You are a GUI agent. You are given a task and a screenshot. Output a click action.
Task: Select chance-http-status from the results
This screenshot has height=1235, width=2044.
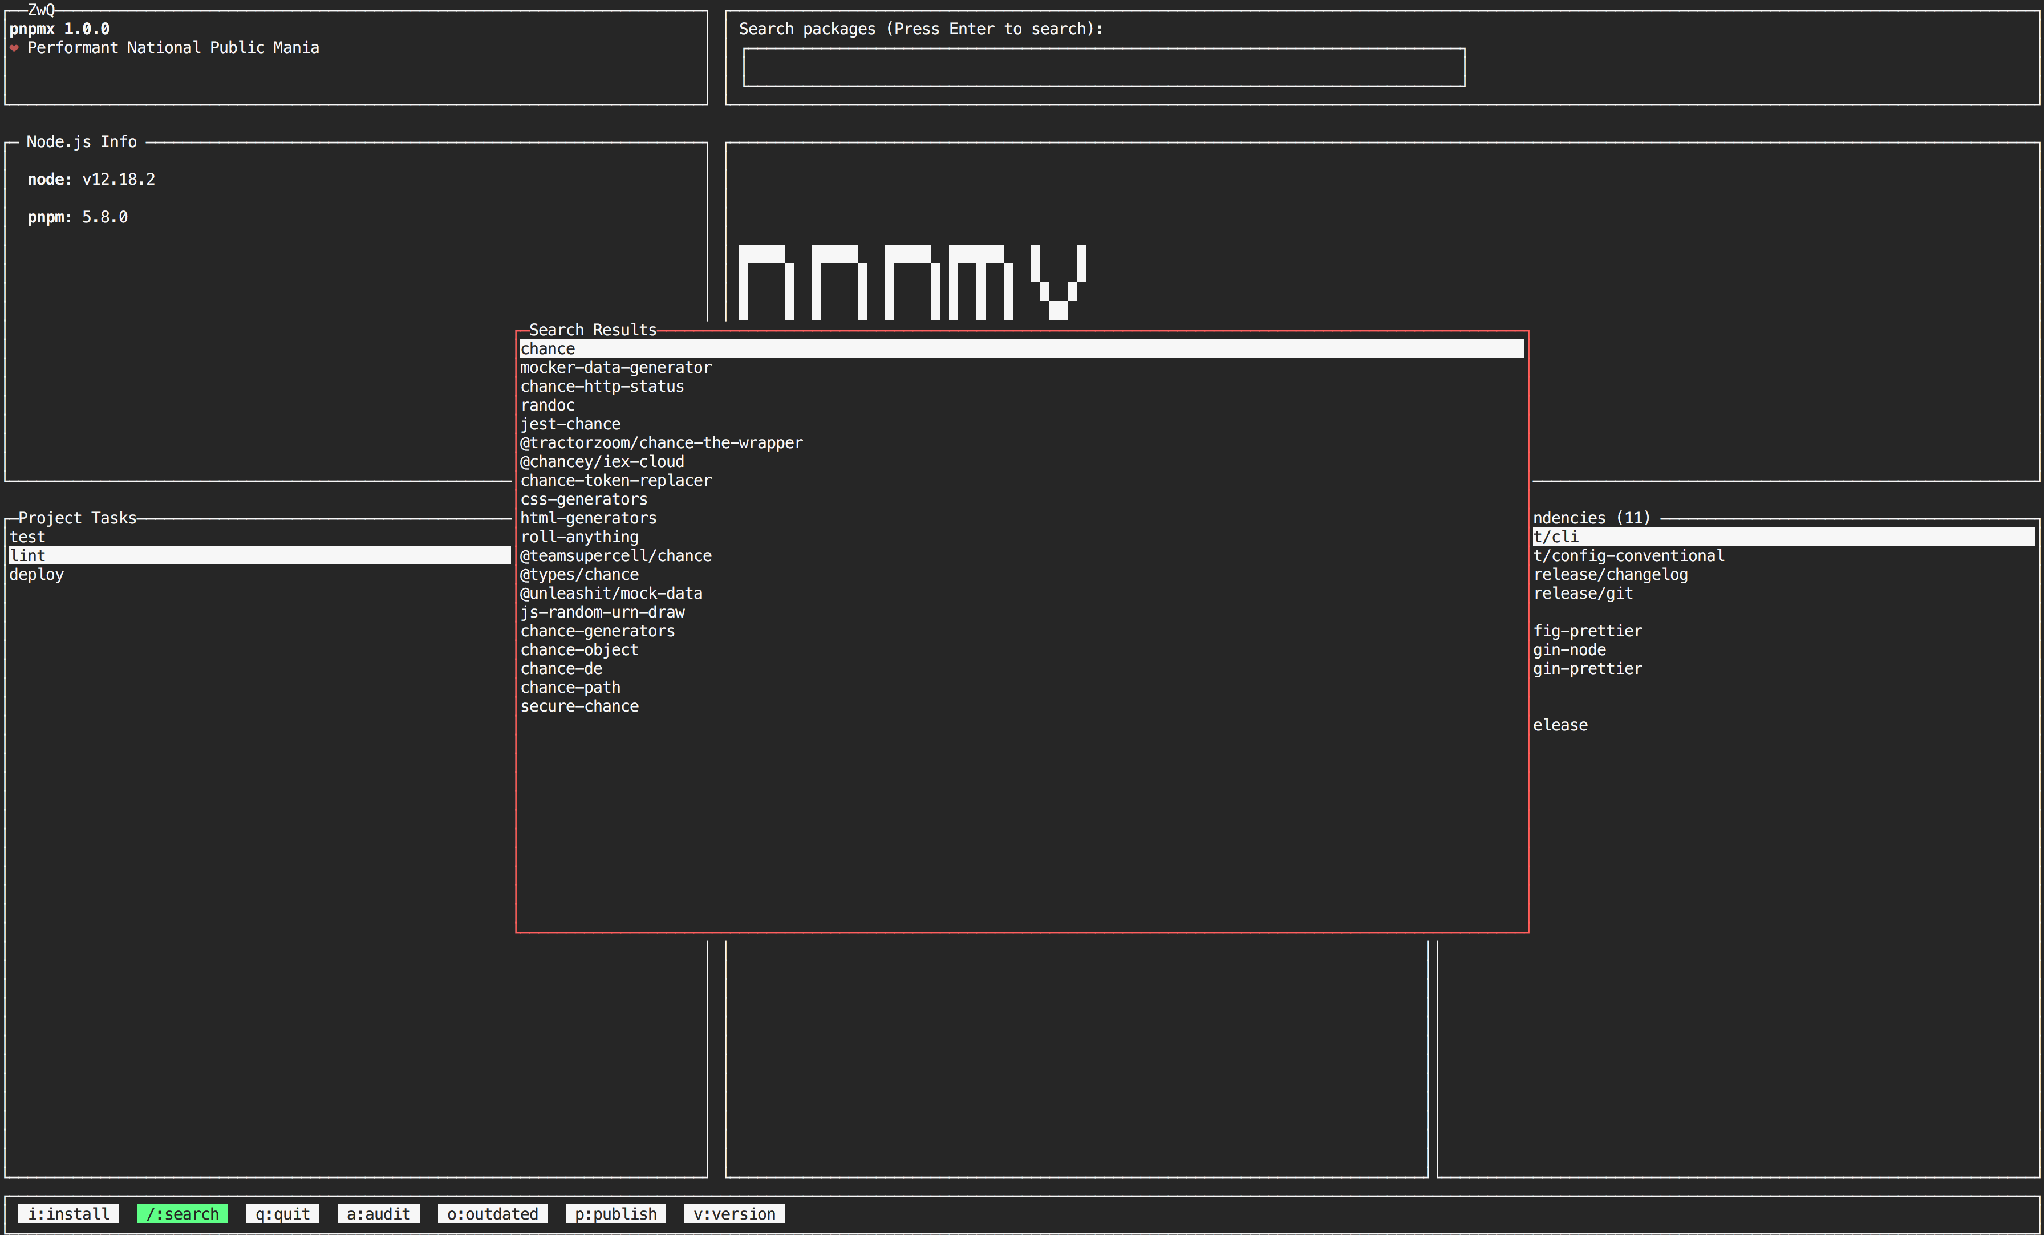click(602, 387)
